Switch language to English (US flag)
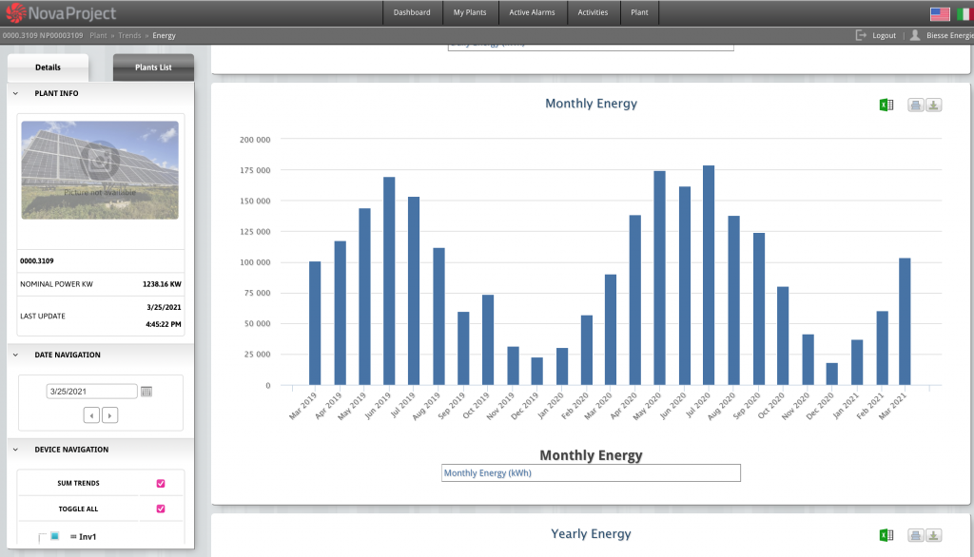Viewport: 974px width, 557px height. pyautogui.click(x=940, y=13)
